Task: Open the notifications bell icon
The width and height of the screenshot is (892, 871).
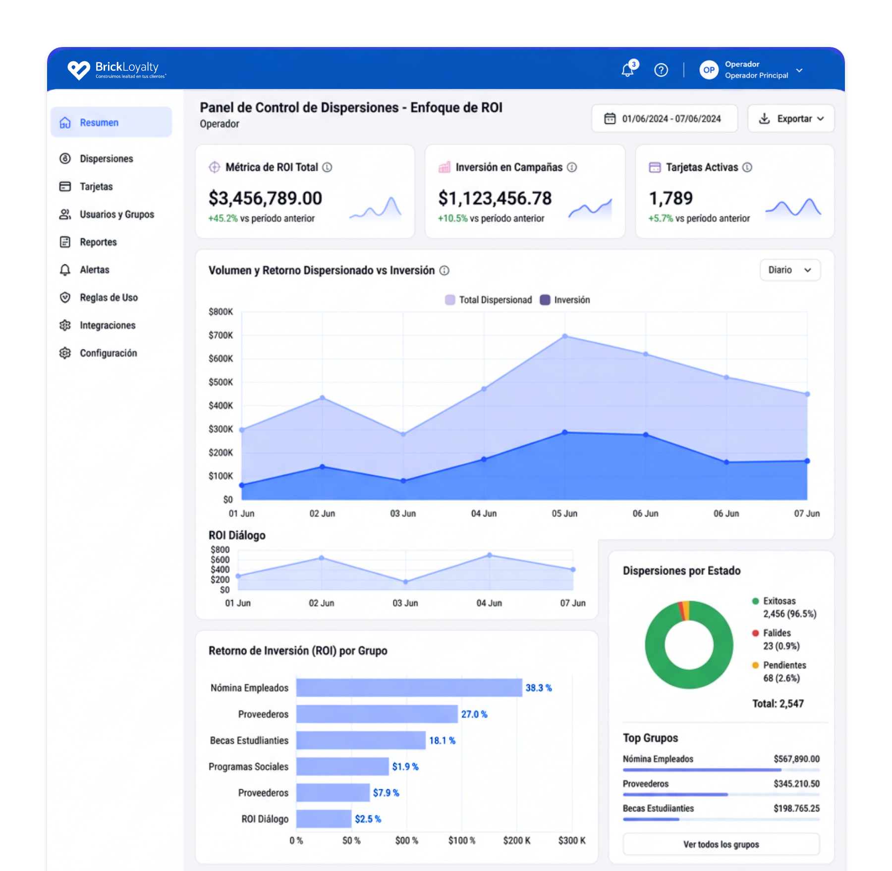Action: point(628,70)
